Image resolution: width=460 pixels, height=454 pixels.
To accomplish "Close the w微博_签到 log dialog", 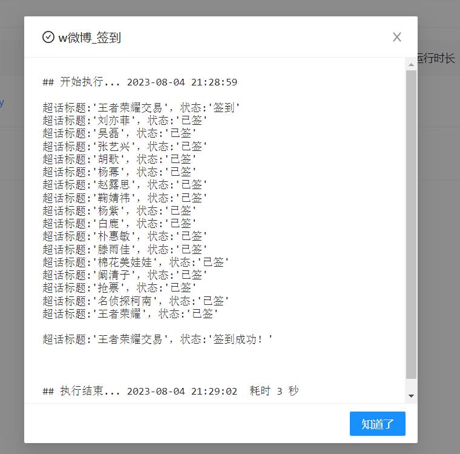I will 396,37.
